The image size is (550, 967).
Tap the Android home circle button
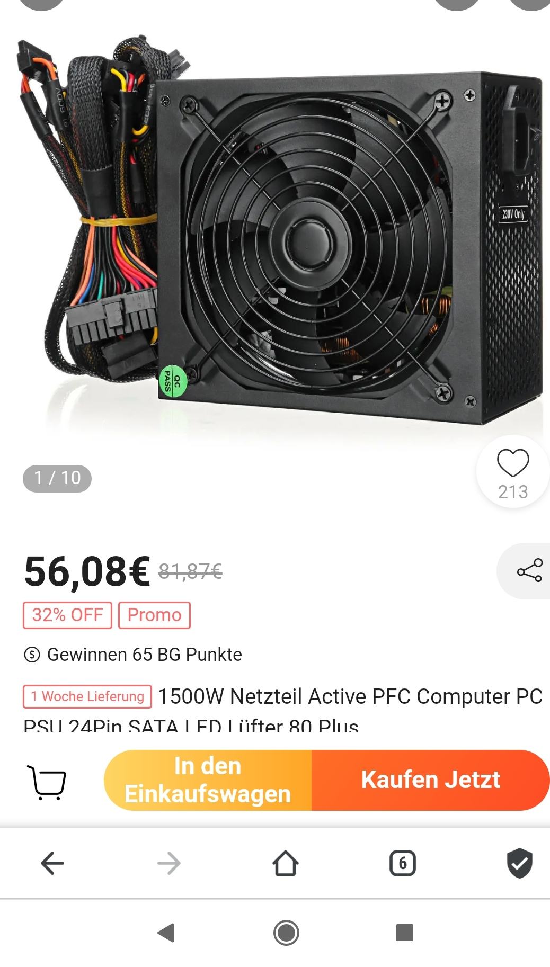pyautogui.click(x=286, y=933)
